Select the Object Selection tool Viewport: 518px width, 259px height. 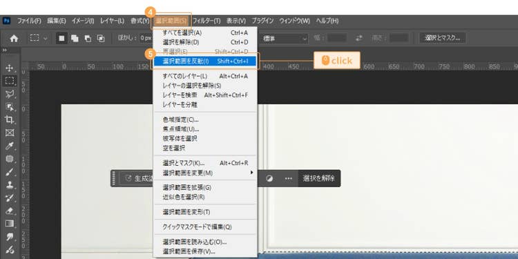pos(10,106)
